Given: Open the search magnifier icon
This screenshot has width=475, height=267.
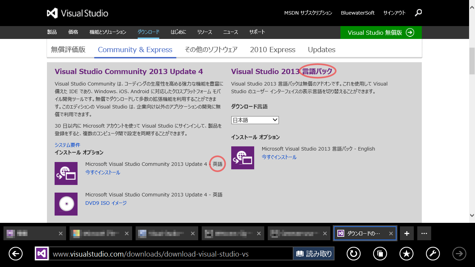Looking at the screenshot, I should [419, 13].
